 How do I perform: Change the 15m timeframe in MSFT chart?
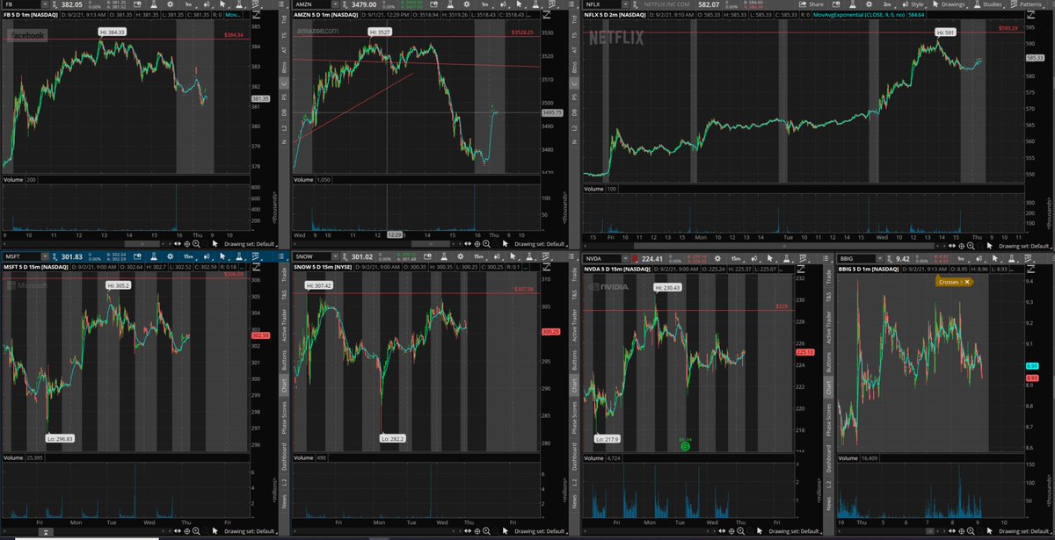coord(189,256)
